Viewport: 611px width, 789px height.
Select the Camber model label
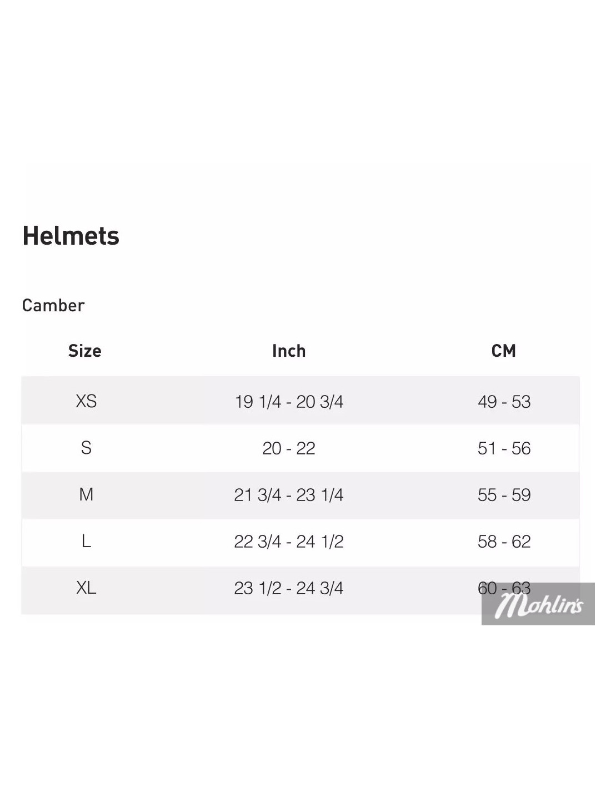coord(53,305)
